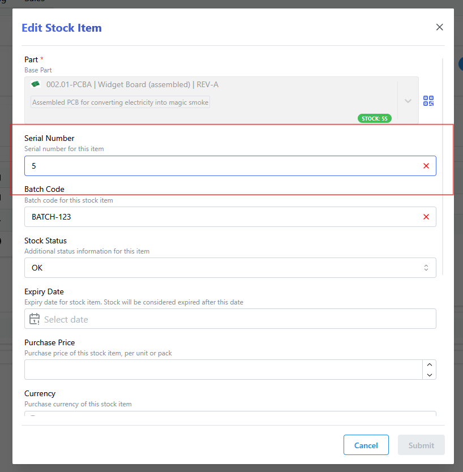
Task: Click the Purchase Price number input
Action: tap(223, 370)
